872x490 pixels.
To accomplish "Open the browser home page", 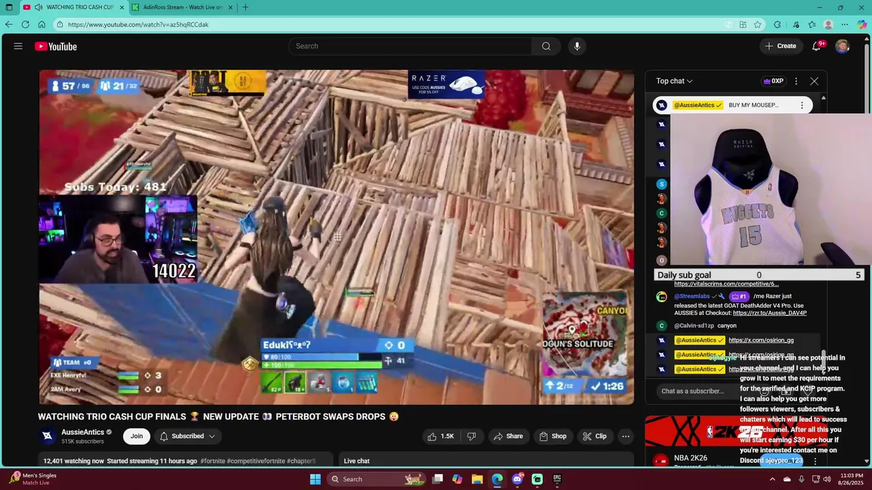I will 42,24.
